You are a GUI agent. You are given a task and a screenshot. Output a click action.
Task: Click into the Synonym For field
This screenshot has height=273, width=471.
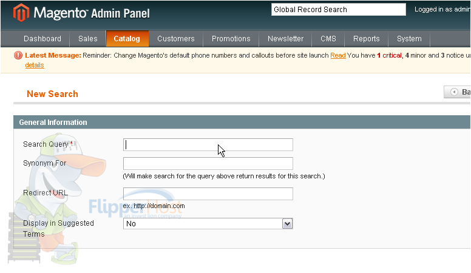click(208, 163)
